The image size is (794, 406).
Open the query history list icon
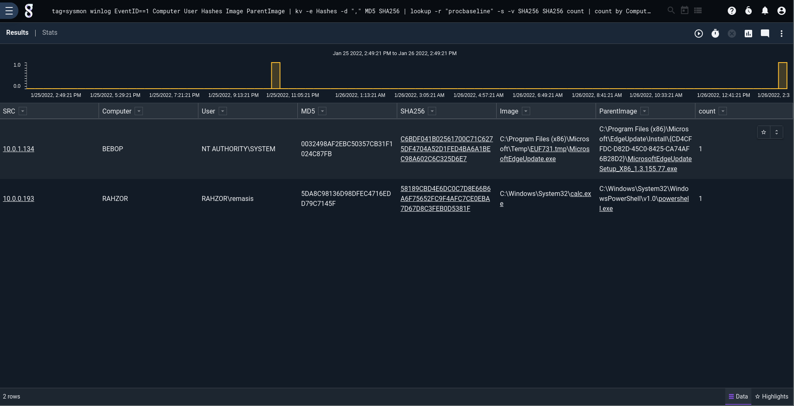pos(698,10)
